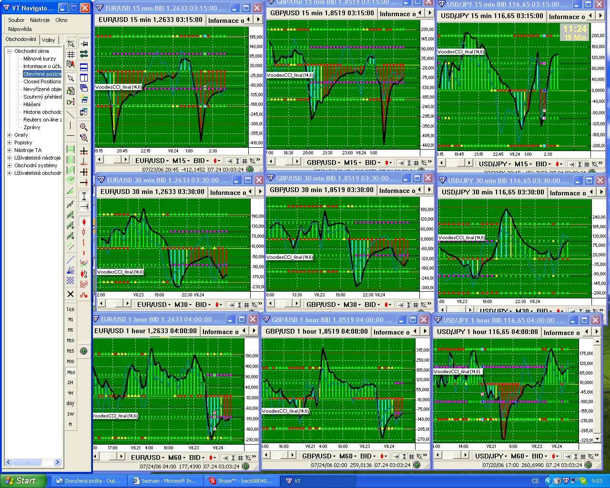Select the arrow pointer tool in toolbar
The width and height of the screenshot is (610, 488).
[x=71, y=78]
